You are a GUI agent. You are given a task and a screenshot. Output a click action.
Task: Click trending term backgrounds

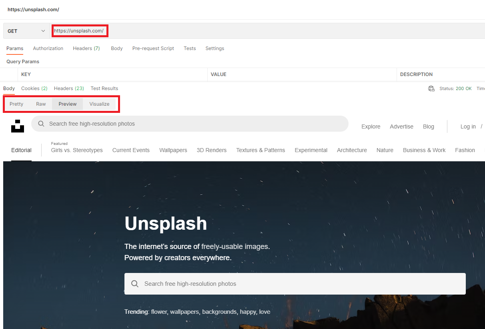coord(220,312)
